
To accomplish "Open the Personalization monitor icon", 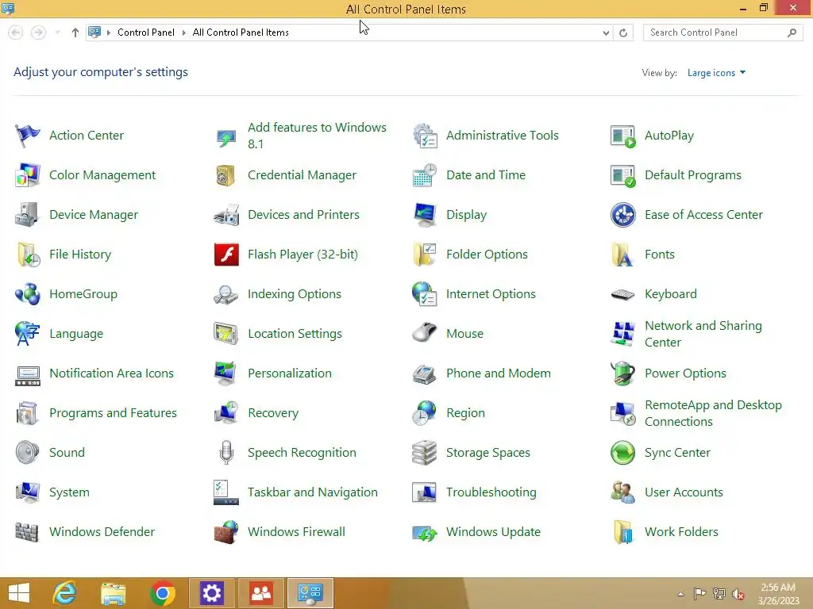I will pyautogui.click(x=226, y=373).
